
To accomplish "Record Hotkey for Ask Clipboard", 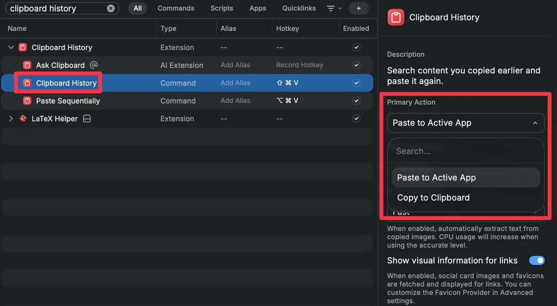I will click(299, 65).
